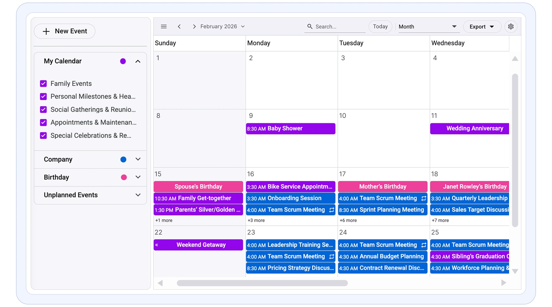552x307 pixels.
Task: Open the Month view selector
Action: pos(428,26)
